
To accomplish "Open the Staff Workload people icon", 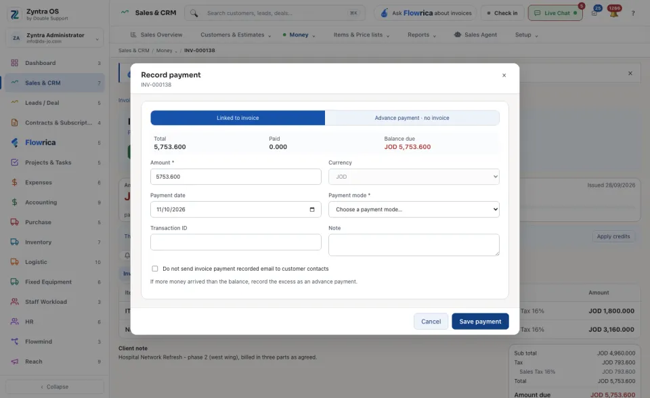I will click(x=14, y=302).
